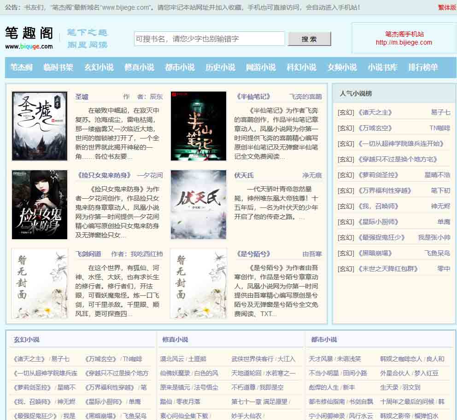The width and height of the screenshot is (457, 420).
Task: Open 小说书库 navigation item
Action: tap(382, 68)
